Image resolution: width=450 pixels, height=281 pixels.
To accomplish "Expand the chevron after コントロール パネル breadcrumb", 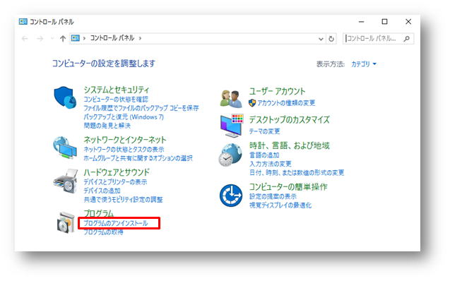I will click(x=140, y=38).
